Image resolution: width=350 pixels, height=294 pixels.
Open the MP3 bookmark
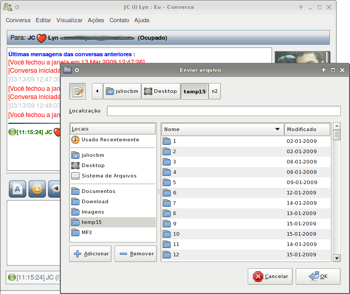113,233
